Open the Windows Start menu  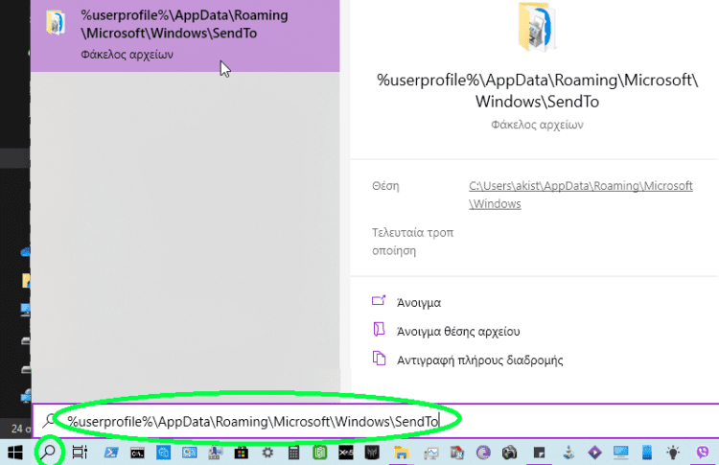(x=14, y=453)
